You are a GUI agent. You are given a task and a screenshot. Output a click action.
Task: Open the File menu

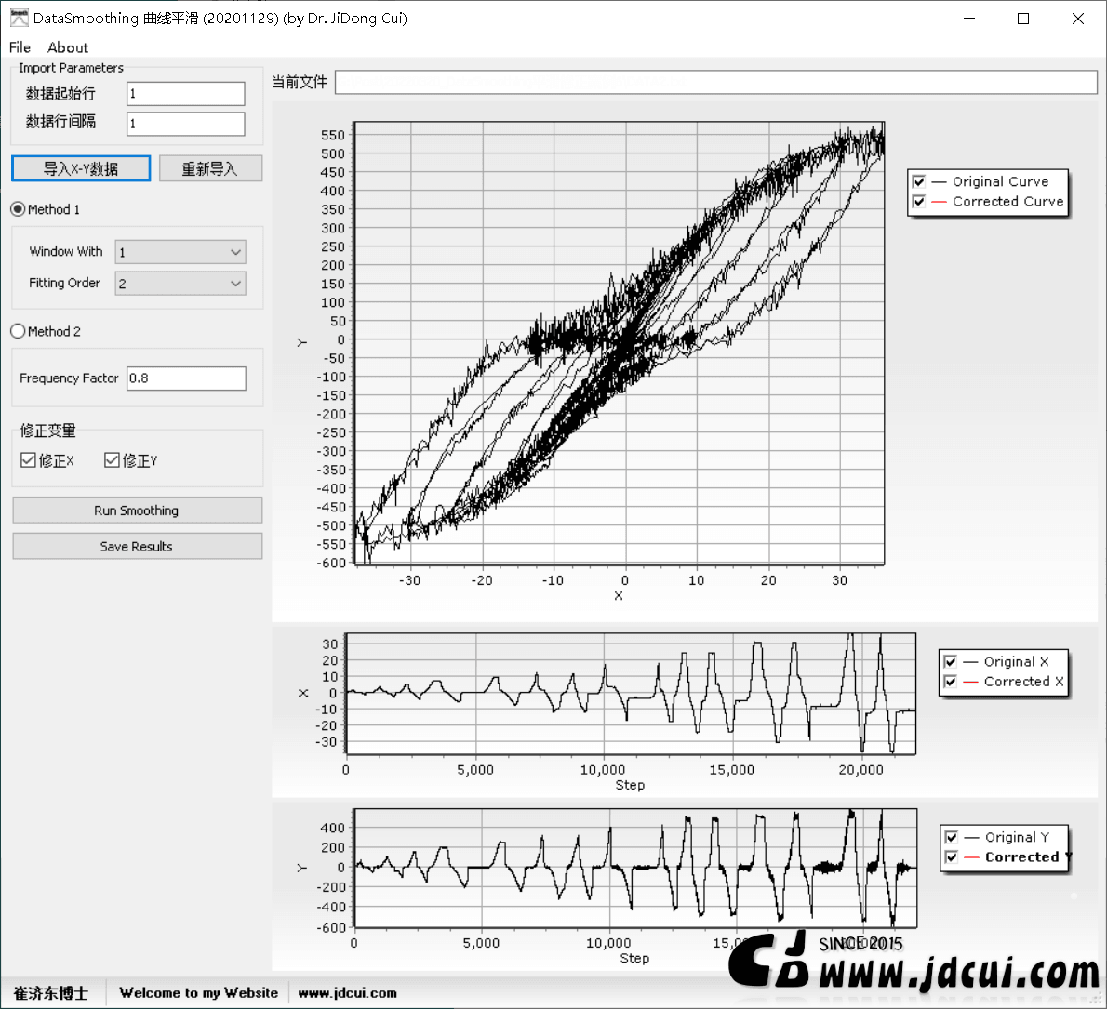[x=20, y=47]
